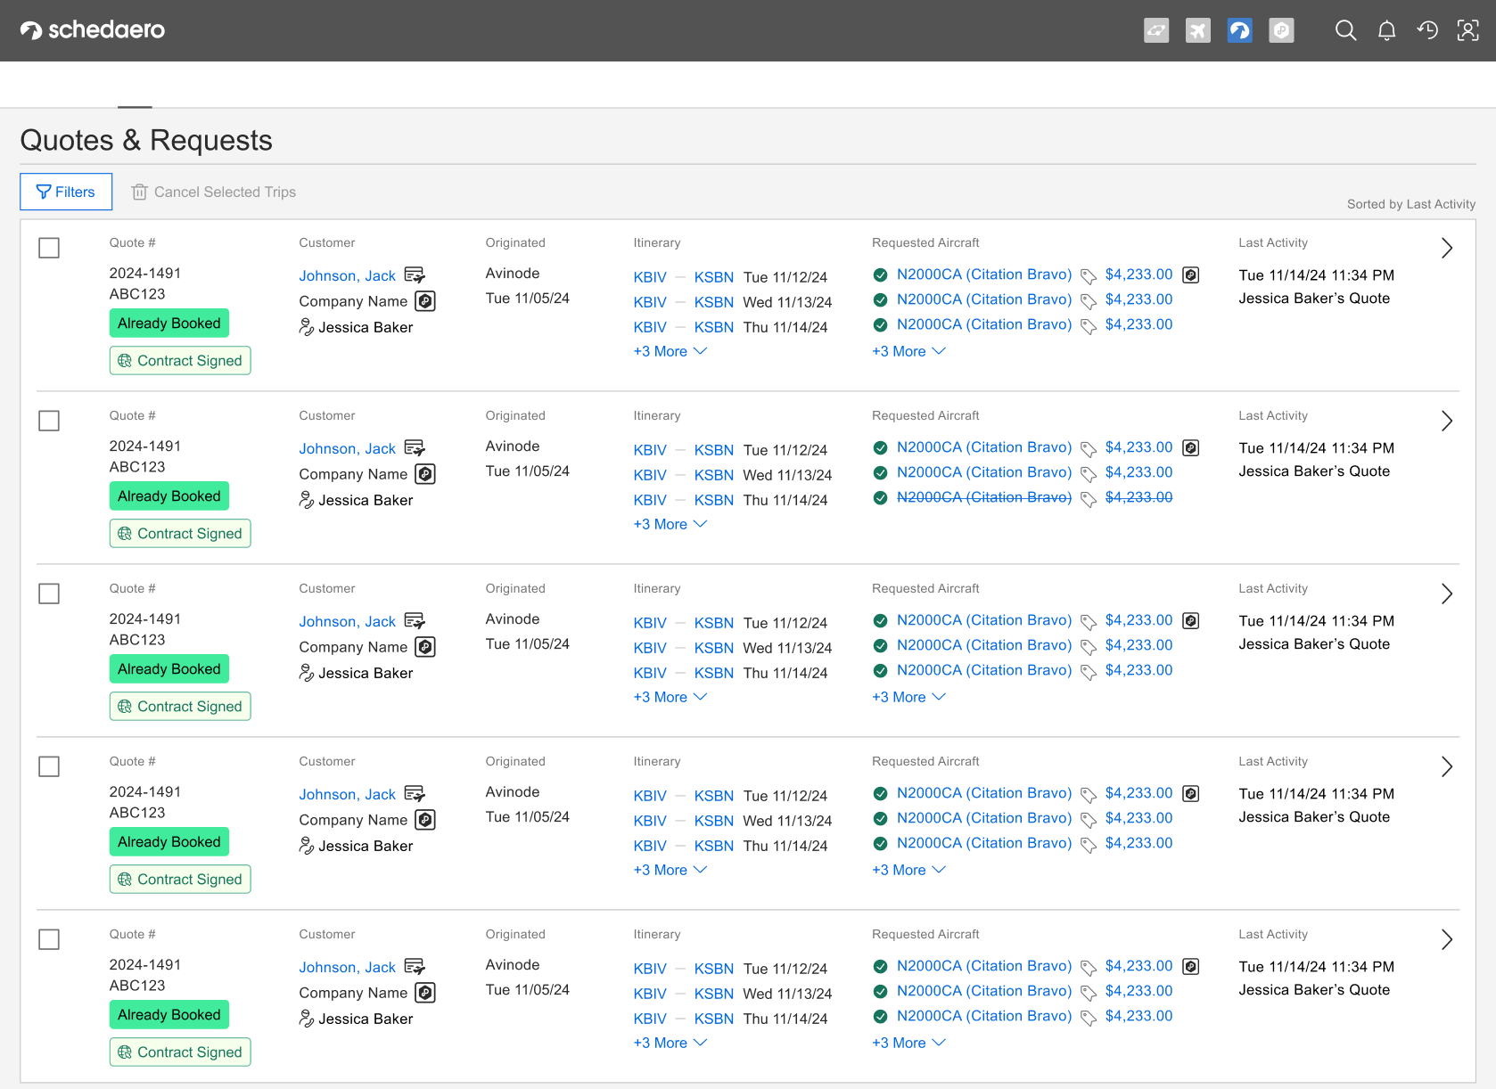The height and width of the screenshot is (1089, 1496).
Task: Click badge icon next to fourth row Company Name
Action: pos(426,820)
